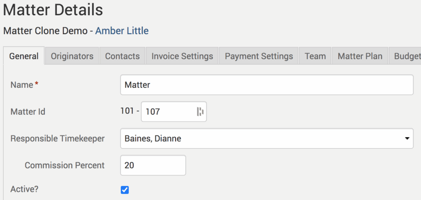Go to the Contacts tab
421x200 pixels.
122,56
